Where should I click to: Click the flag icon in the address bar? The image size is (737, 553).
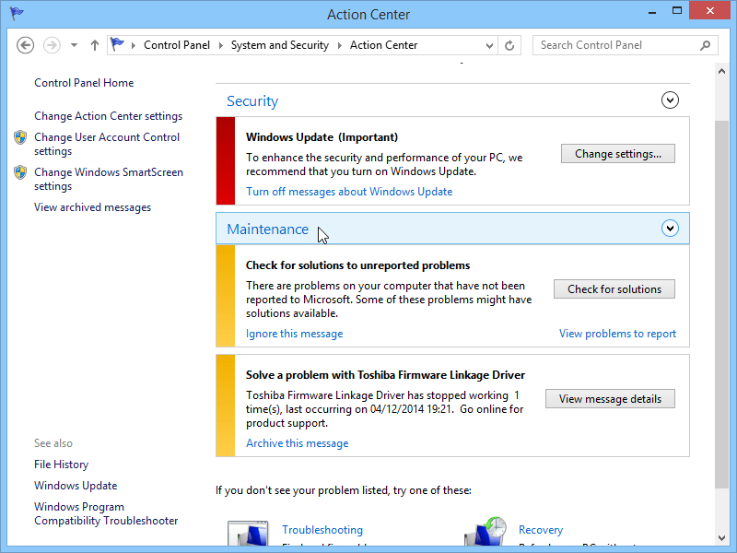coord(117,44)
